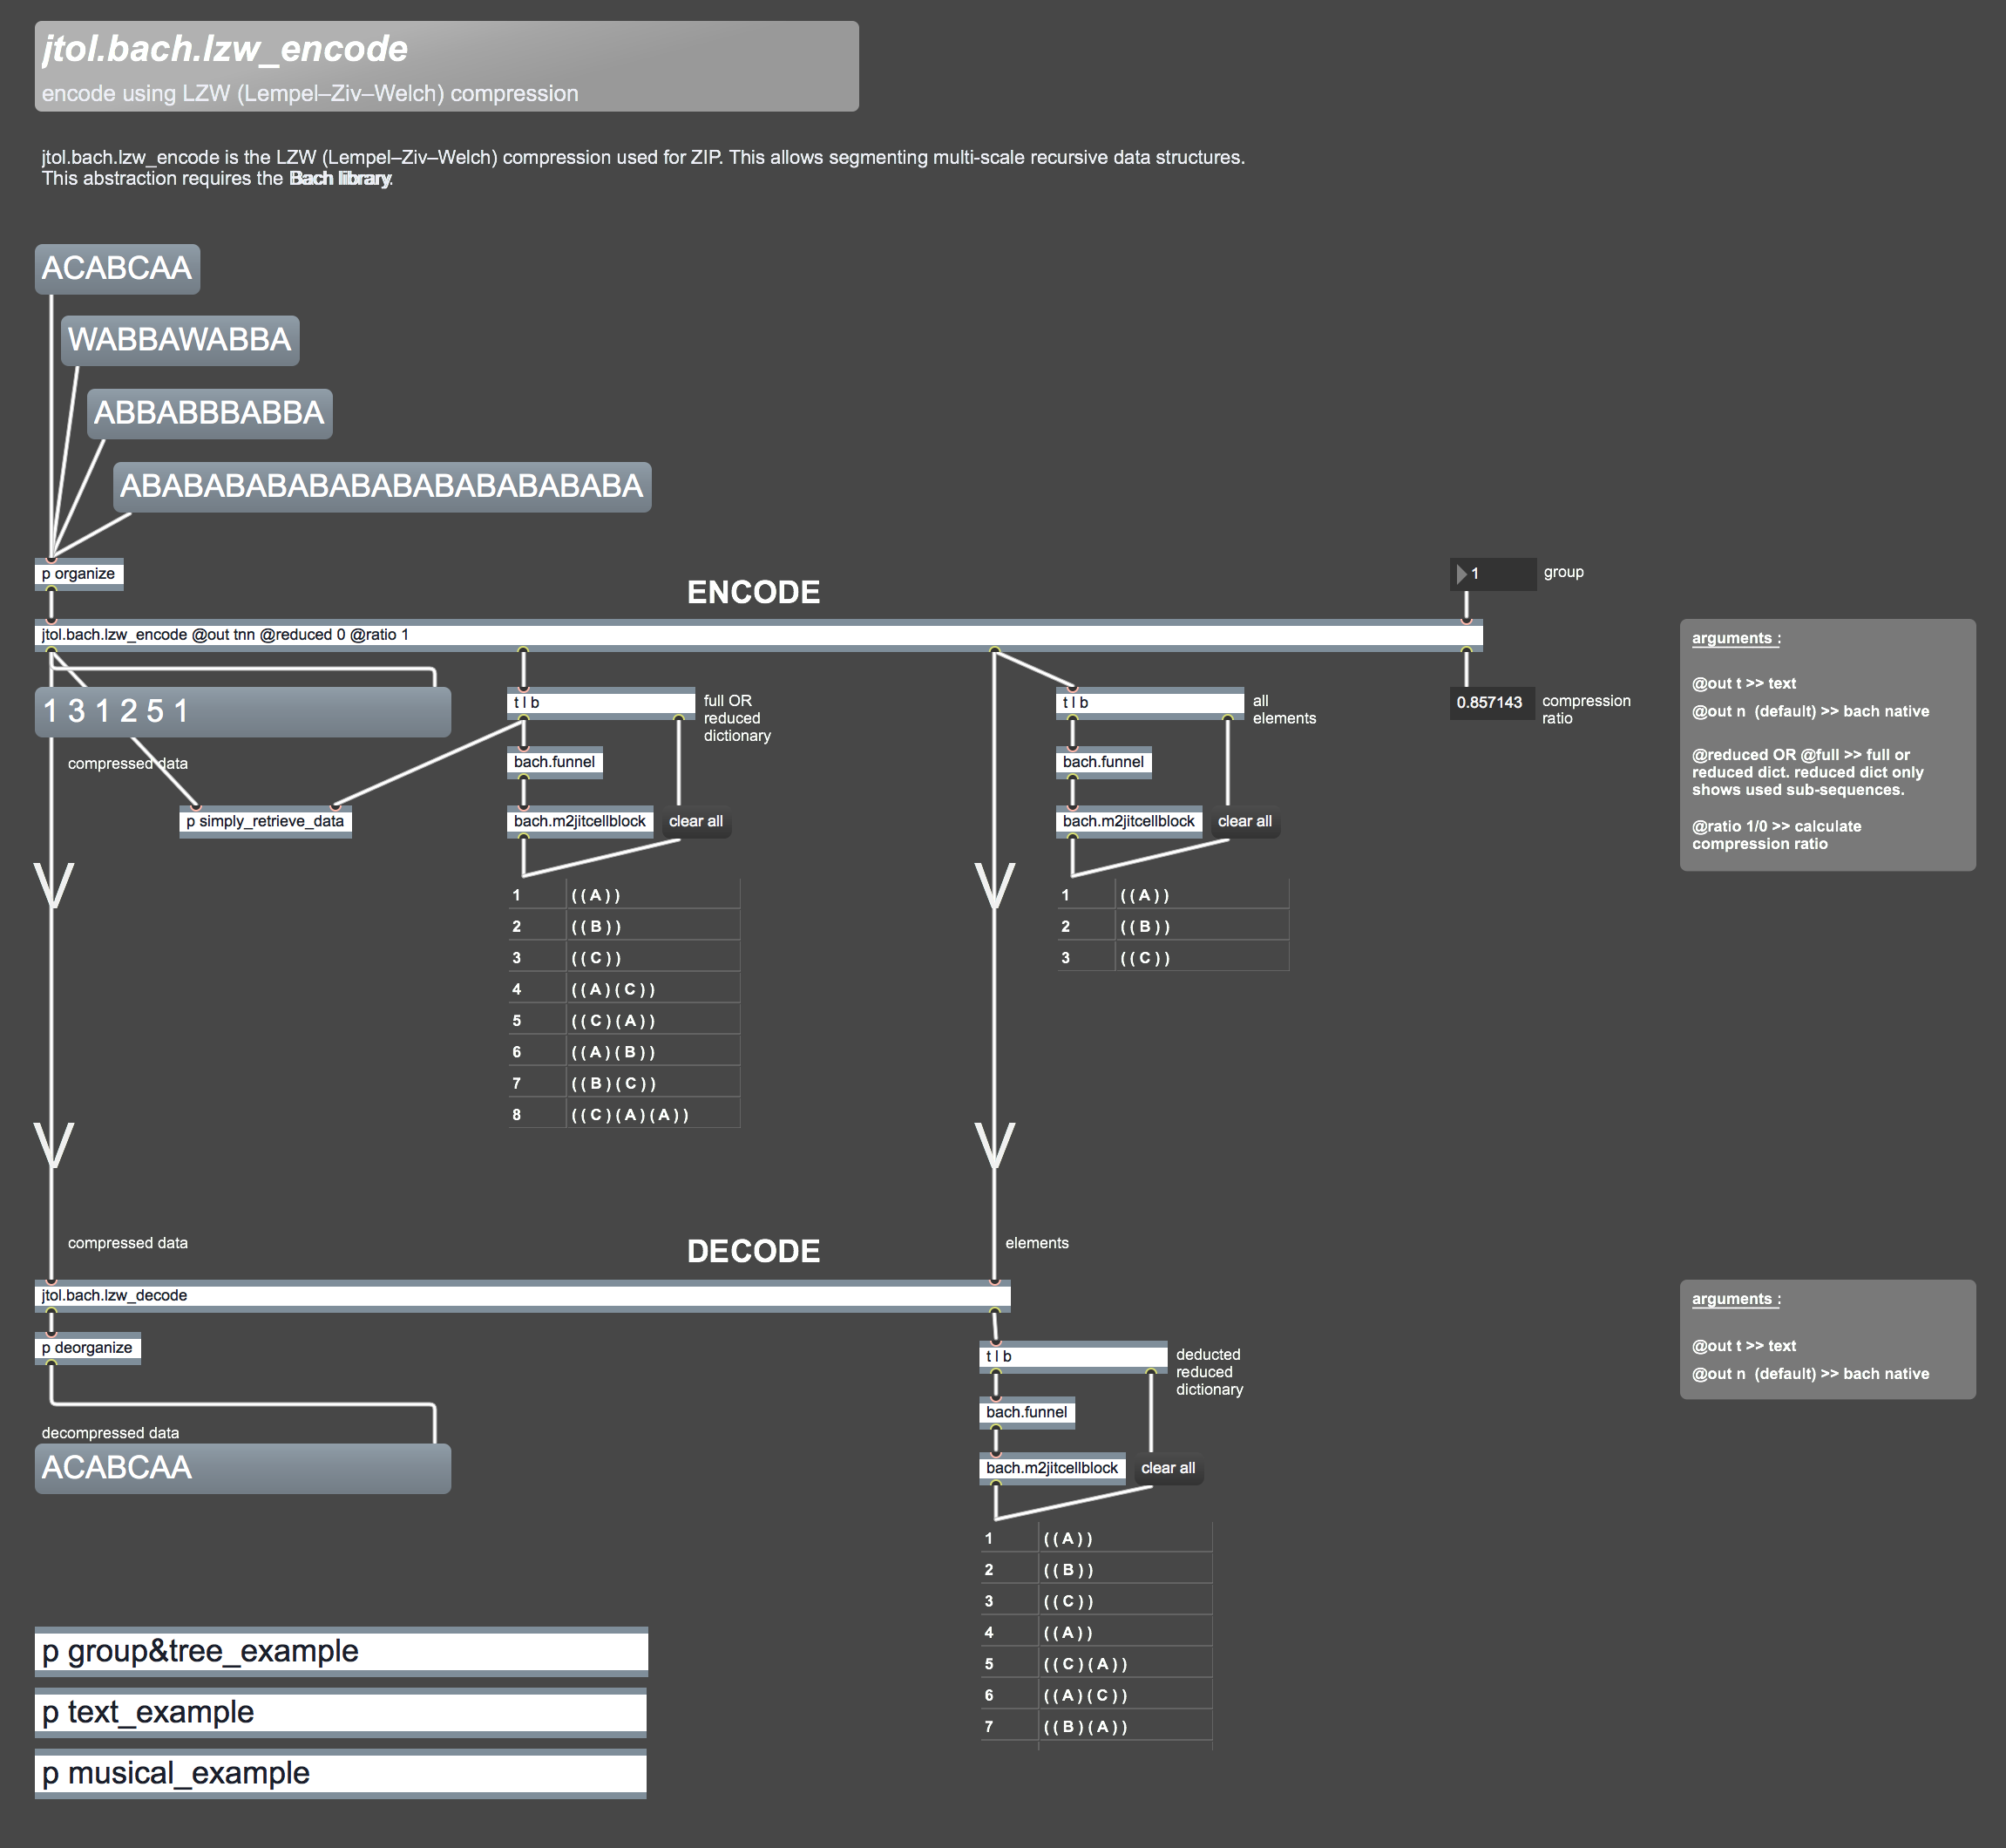
Task: Click the ABBABBBABBA message box
Action: click(x=209, y=413)
